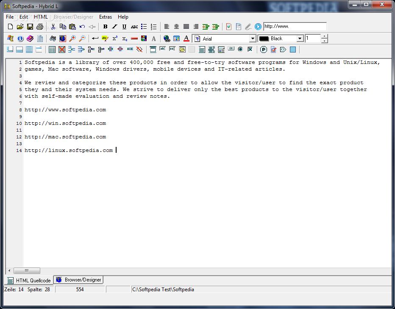Paste clipboard content with the paste icon

point(72,26)
